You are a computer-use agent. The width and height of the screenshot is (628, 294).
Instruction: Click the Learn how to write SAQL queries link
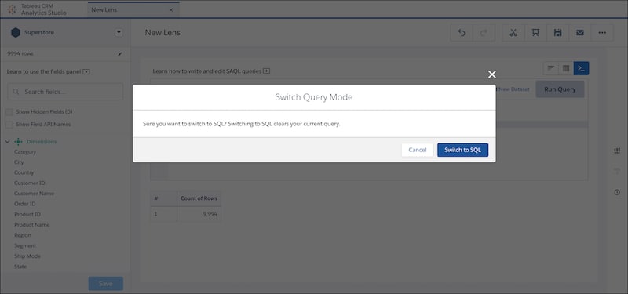pyautogui.click(x=207, y=71)
